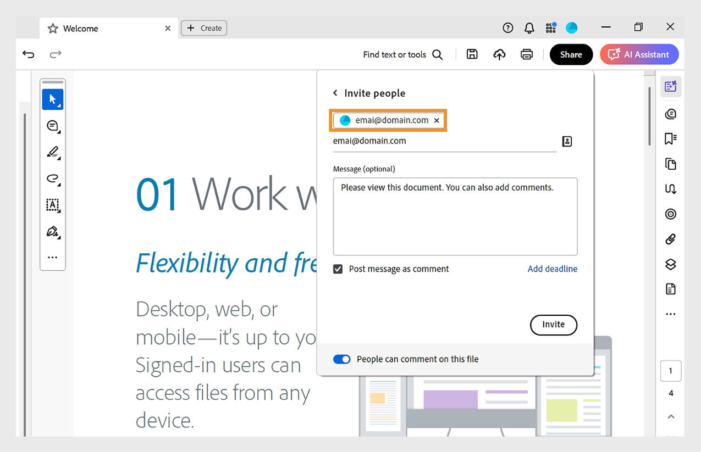Open the Bookmarks panel
Viewport: 701px width, 452px height.
pyautogui.click(x=670, y=138)
